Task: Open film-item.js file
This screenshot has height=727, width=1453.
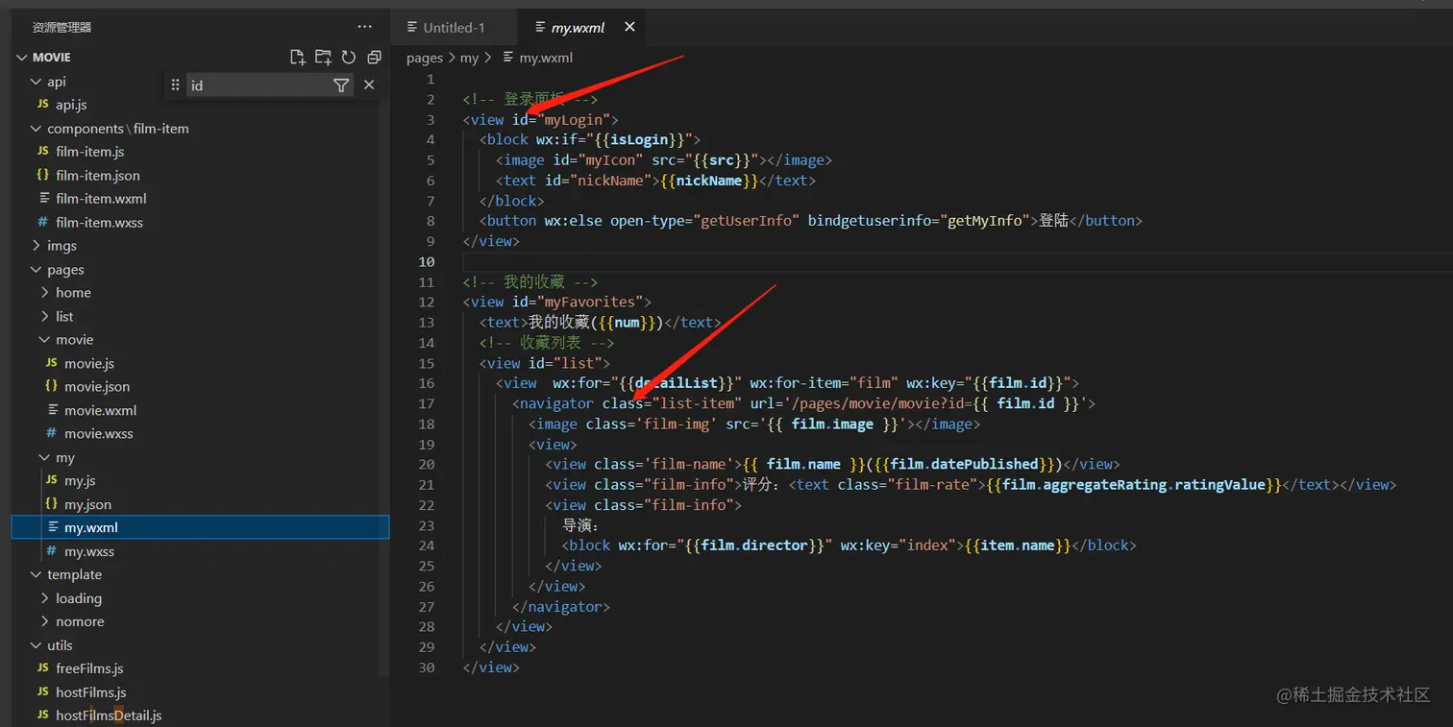Action: coord(89,152)
